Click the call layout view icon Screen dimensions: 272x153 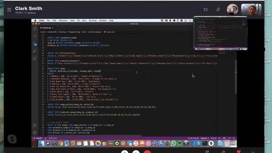(x=206, y=9)
